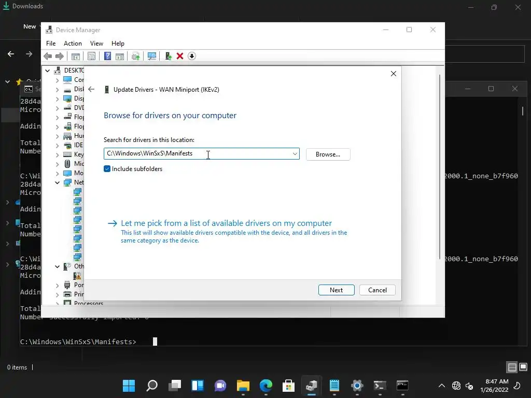Close the Update Drivers dialog
The height and width of the screenshot is (398, 531).
coord(393,74)
